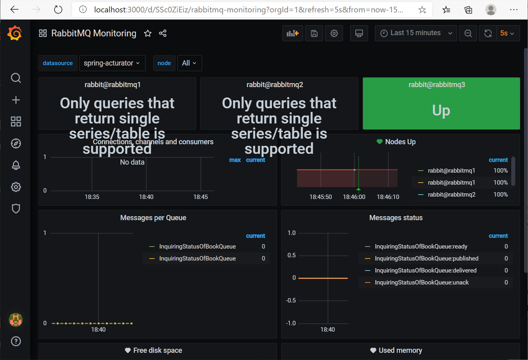Viewport: 528px width, 360px height.
Task: Zoom out the time range
Action: point(469,33)
